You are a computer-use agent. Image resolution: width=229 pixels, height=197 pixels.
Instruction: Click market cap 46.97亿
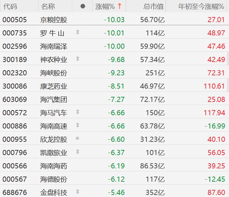click(152, 86)
